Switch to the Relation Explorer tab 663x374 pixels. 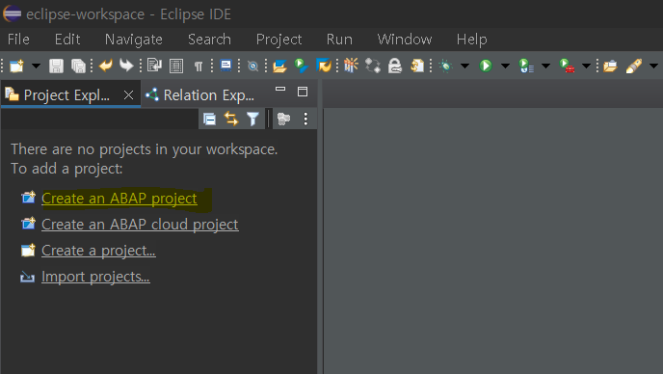click(x=200, y=94)
